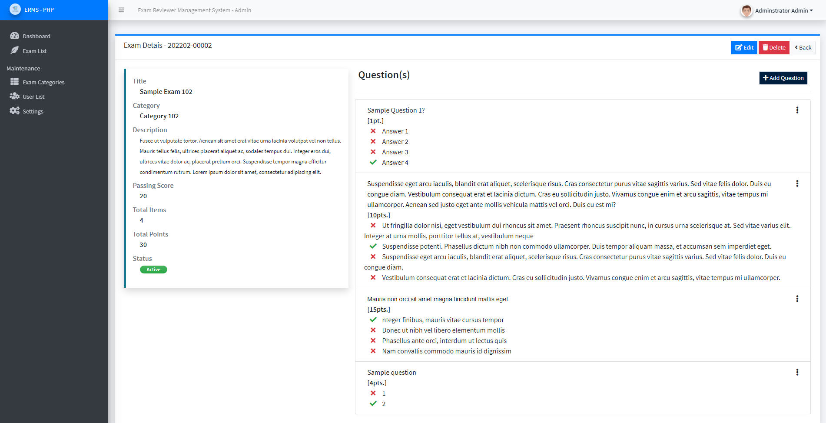Click the administrator avatar image
This screenshot has height=423, width=826.
pyautogui.click(x=746, y=10)
